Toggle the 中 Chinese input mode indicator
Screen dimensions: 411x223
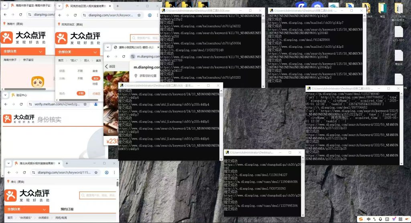[x=368, y=219]
